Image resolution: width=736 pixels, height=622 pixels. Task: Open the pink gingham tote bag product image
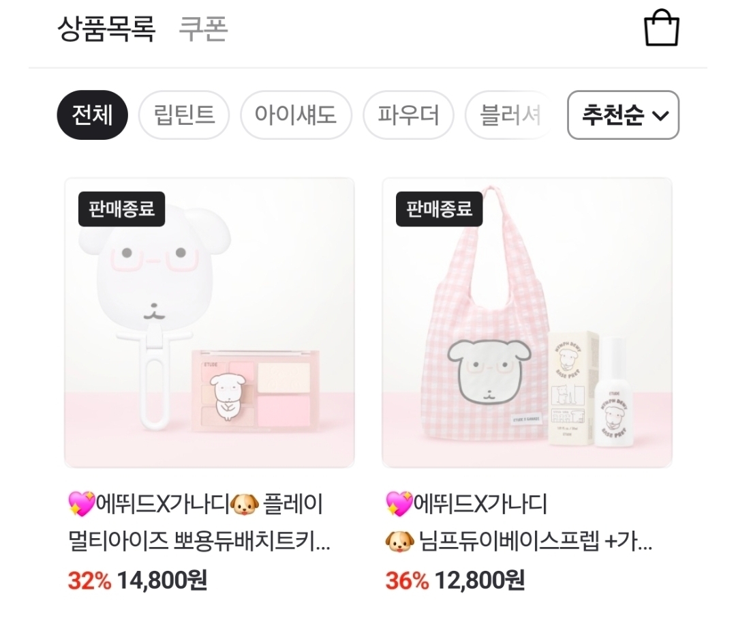tap(527, 323)
